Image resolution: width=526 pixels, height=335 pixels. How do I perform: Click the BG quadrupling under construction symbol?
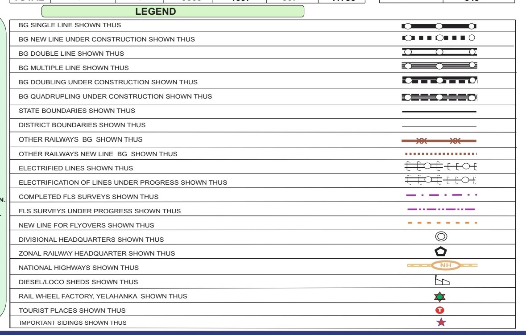tap(439, 97)
